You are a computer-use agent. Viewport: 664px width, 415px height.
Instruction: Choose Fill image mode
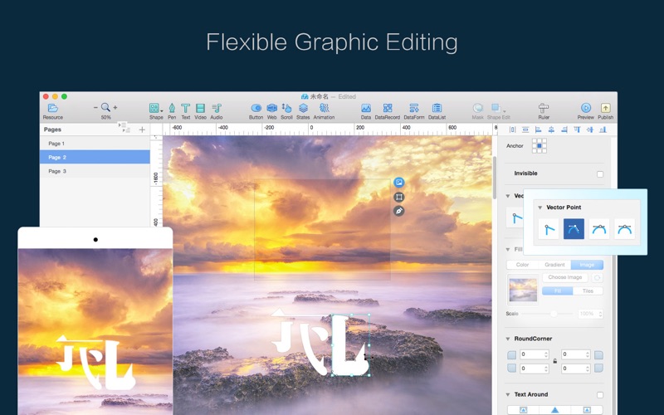[x=557, y=291]
